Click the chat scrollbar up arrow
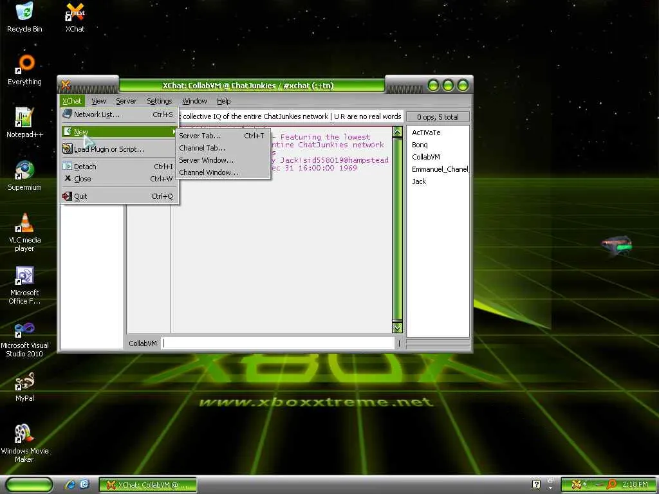 pyautogui.click(x=397, y=133)
